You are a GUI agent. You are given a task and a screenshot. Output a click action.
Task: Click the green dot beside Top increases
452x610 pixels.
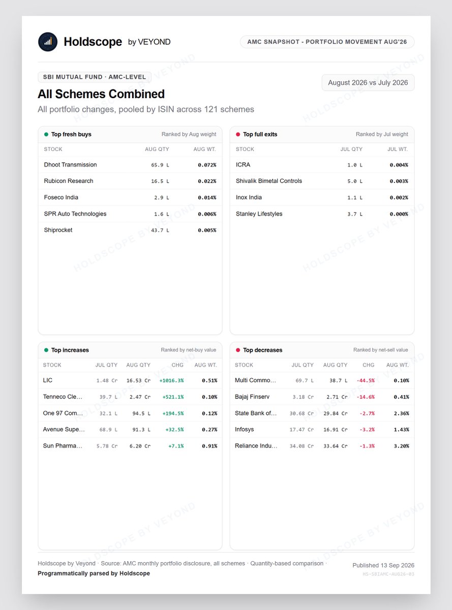(46, 350)
